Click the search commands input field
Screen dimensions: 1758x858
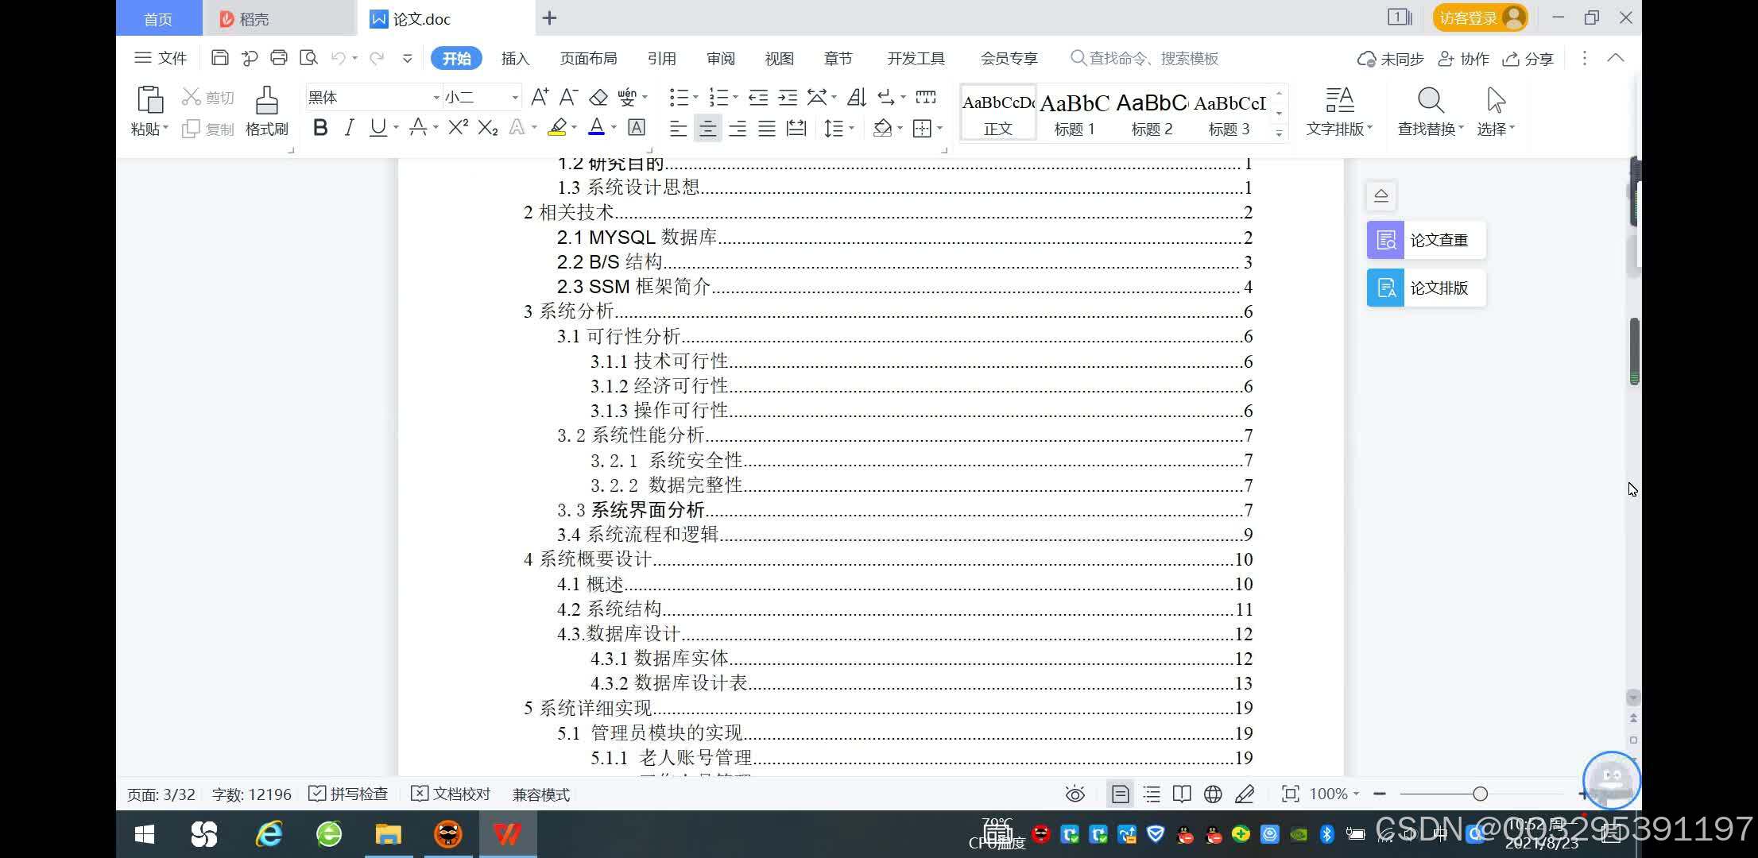[x=1144, y=58]
